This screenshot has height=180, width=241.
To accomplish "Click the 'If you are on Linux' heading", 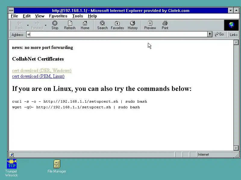I will [102, 88].
